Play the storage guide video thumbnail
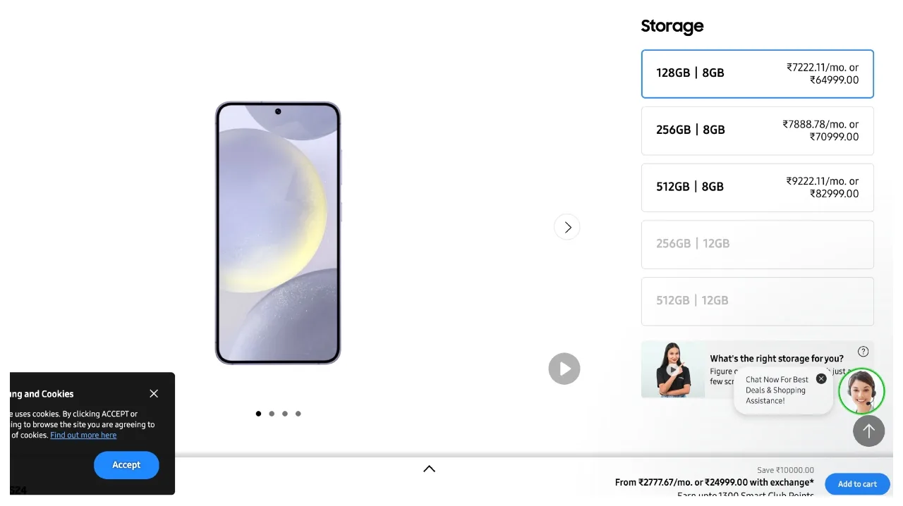The height and width of the screenshot is (506, 903). 673,369
